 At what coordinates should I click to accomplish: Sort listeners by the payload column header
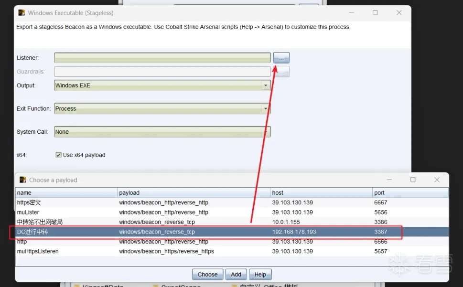(194, 192)
